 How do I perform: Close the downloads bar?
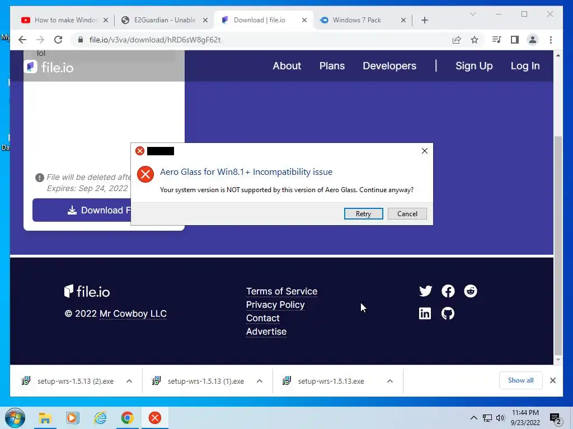552,380
